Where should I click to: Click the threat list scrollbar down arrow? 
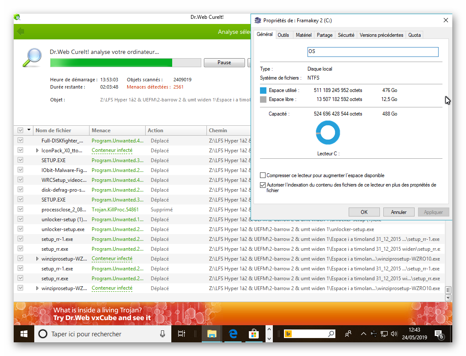click(448, 297)
